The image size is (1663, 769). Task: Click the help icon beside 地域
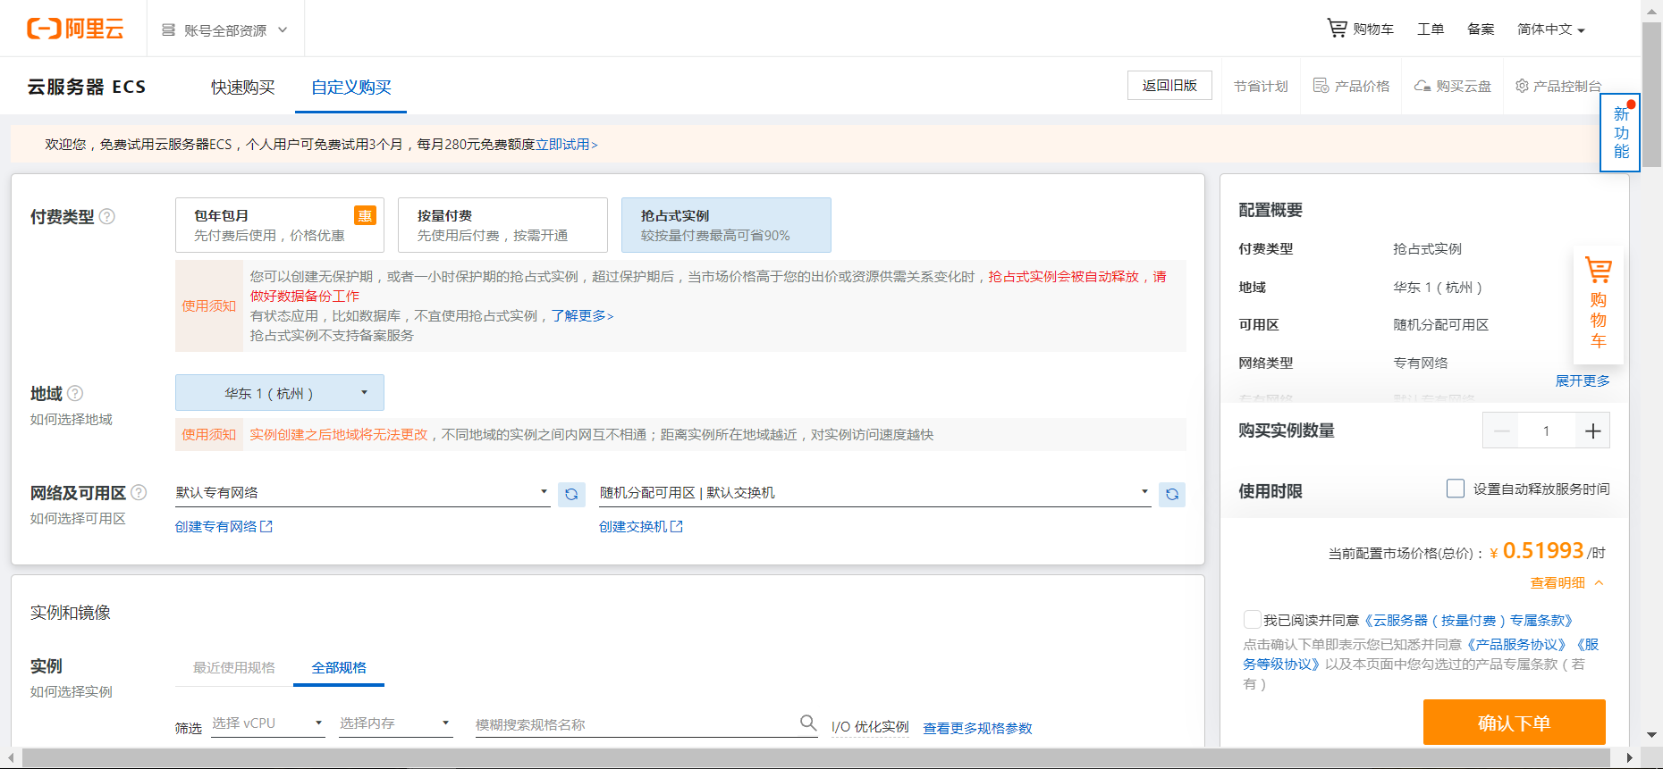(75, 393)
